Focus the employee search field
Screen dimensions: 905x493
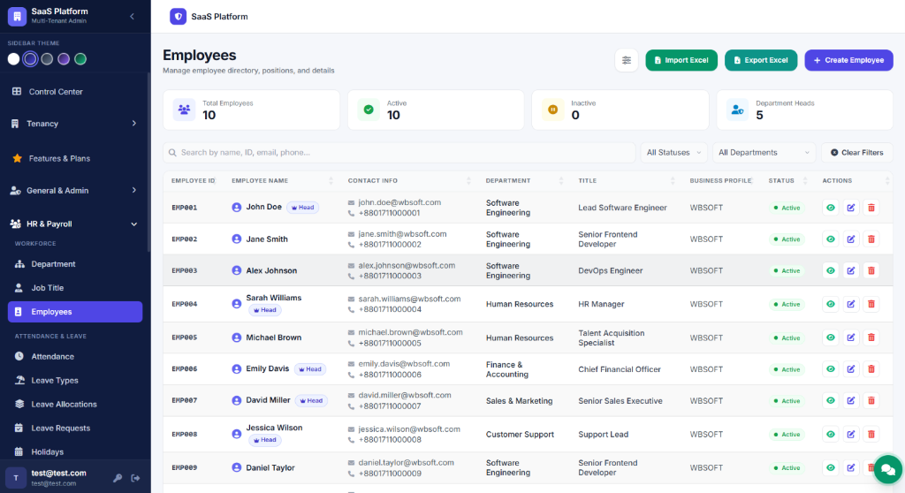399,152
